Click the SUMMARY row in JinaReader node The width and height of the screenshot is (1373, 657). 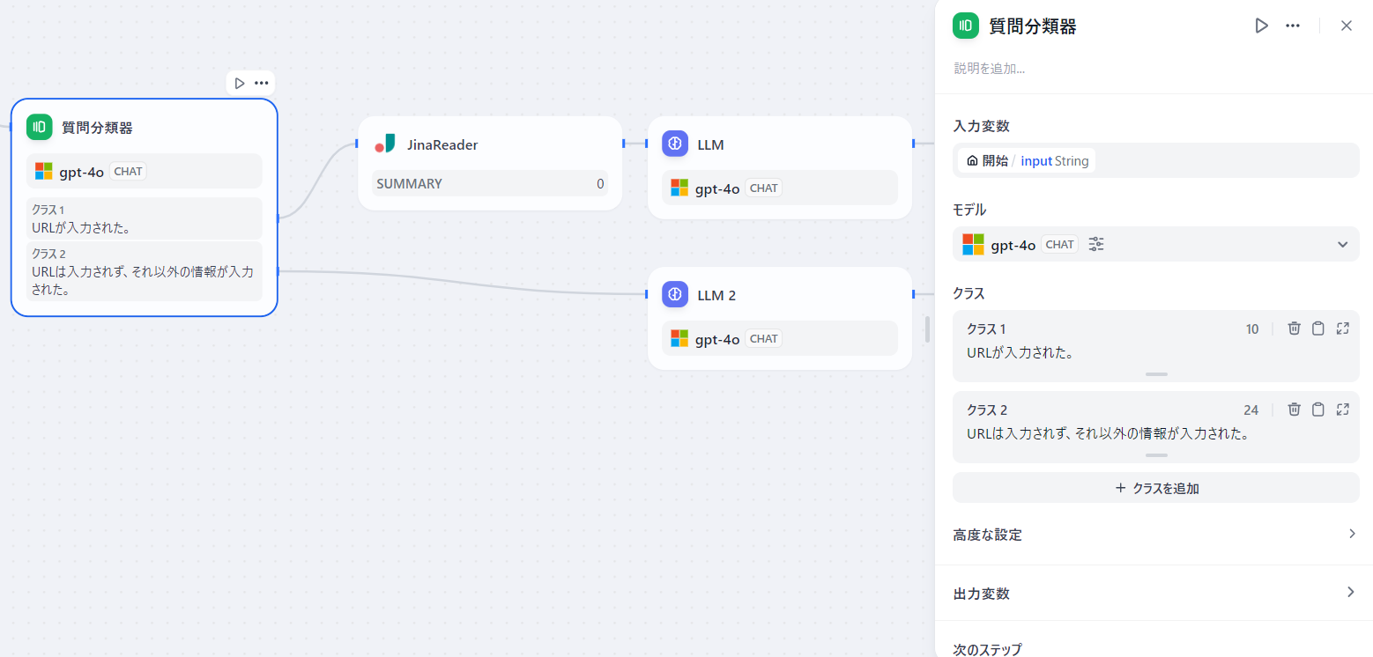[x=490, y=183]
